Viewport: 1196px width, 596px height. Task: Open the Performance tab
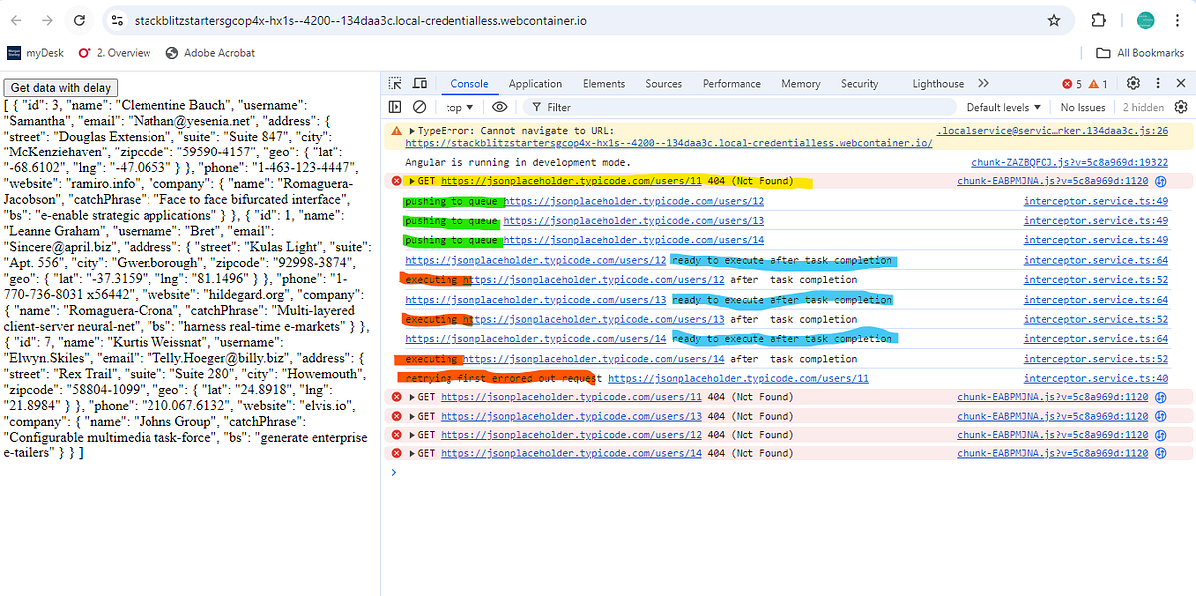pyautogui.click(x=734, y=84)
